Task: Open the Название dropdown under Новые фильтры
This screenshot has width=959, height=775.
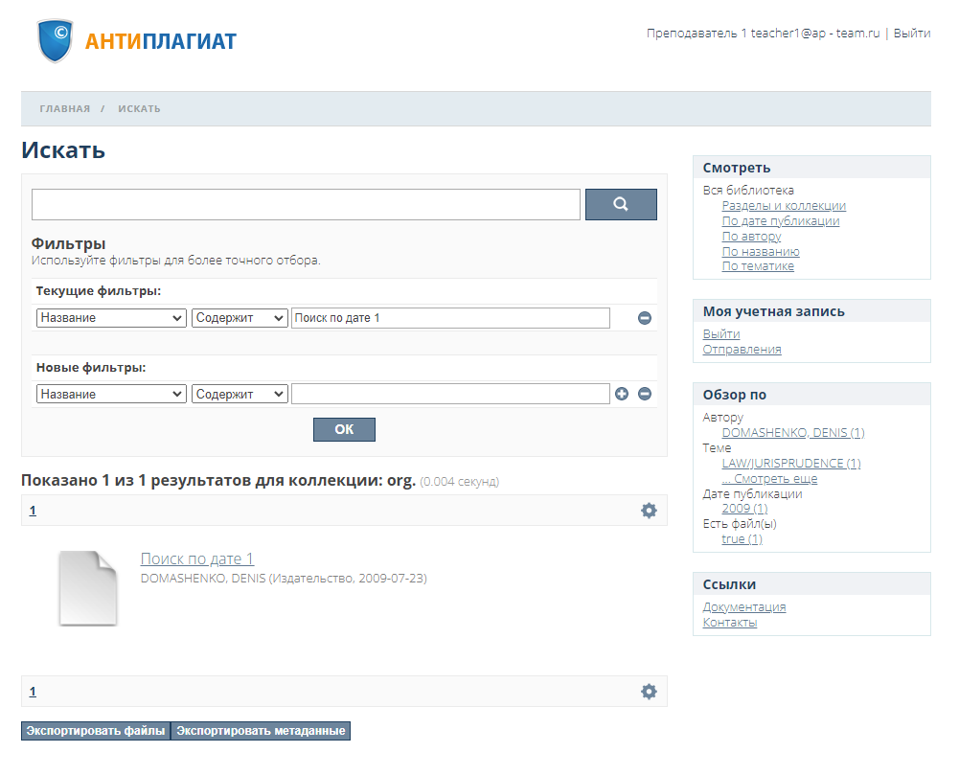Action: click(110, 393)
